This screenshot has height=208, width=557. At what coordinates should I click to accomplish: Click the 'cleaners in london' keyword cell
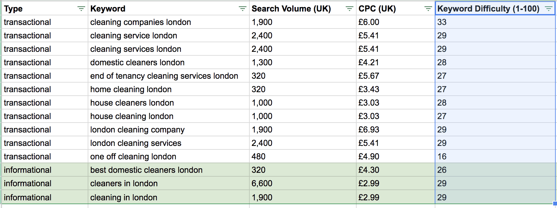(x=124, y=183)
